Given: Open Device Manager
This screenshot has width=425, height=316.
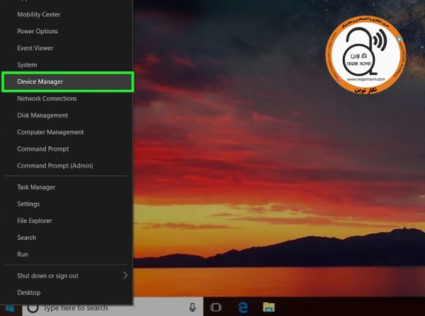Looking at the screenshot, I should tap(68, 82).
